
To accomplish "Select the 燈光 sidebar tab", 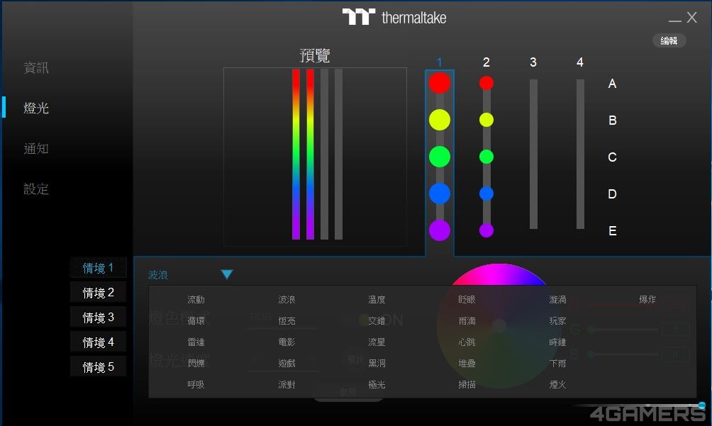I will coord(36,108).
